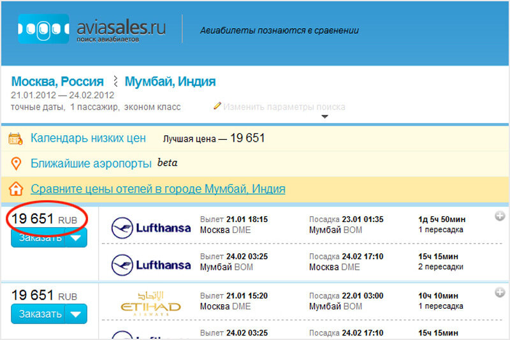This screenshot has height=340, width=510.
Task: Click the orange house hotel icon
Action: 16,189
